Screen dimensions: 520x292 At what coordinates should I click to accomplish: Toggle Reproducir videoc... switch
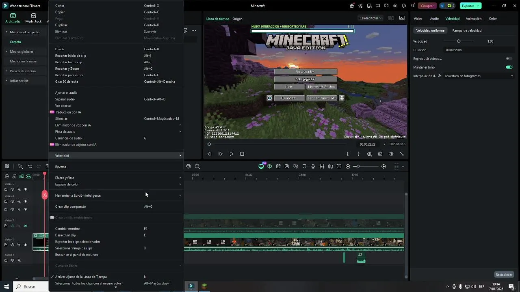509,58
